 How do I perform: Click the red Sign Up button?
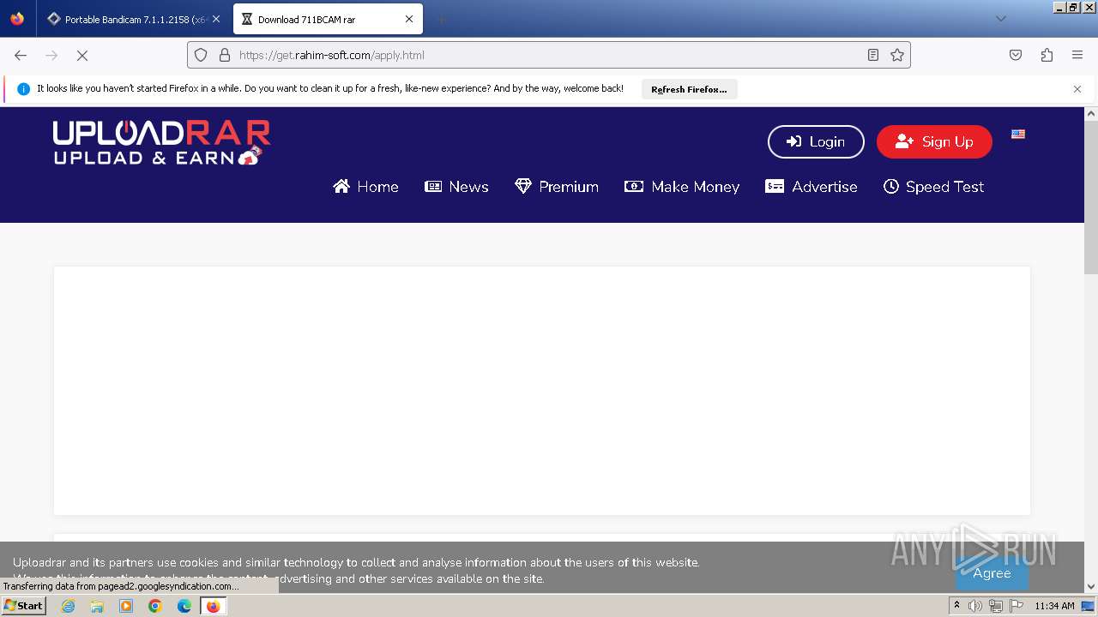[x=934, y=141]
